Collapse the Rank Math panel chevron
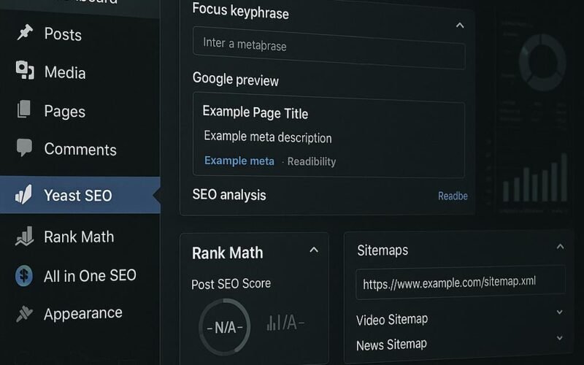Viewport: 584px width, 365px height. (x=314, y=250)
